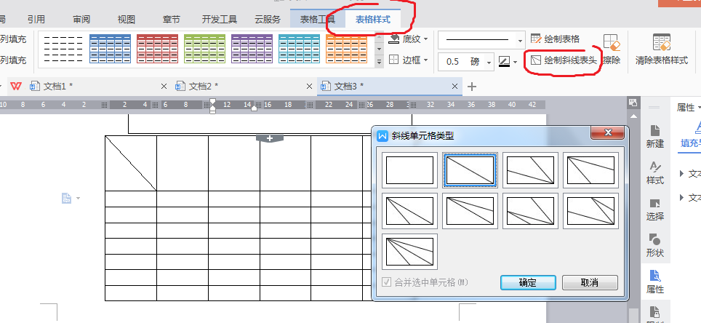Click the WPS home logo icon
This screenshot has width=701, height=323.
point(16,86)
